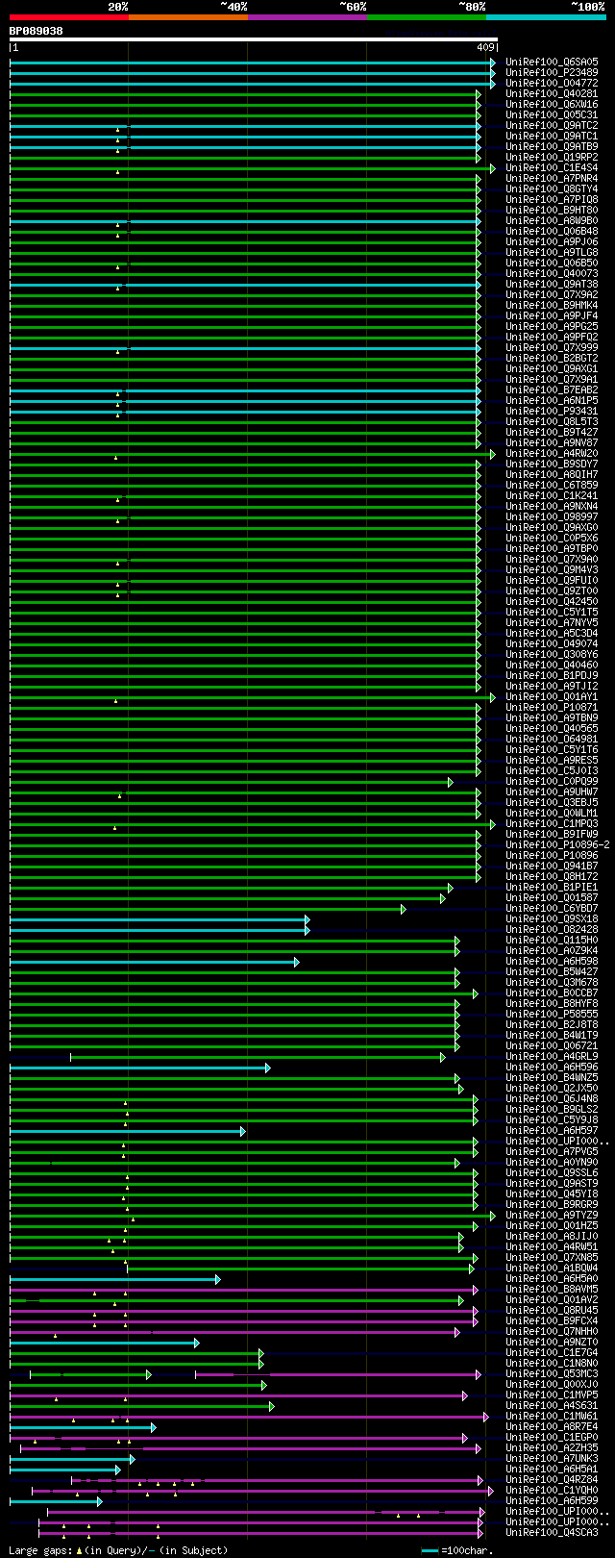Image resolution: width=615 pixels, height=1558 pixels.
Task: Select the UniRef100_Q4RZ84 label
Action: pyautogui.click(x=552, y=1480)
